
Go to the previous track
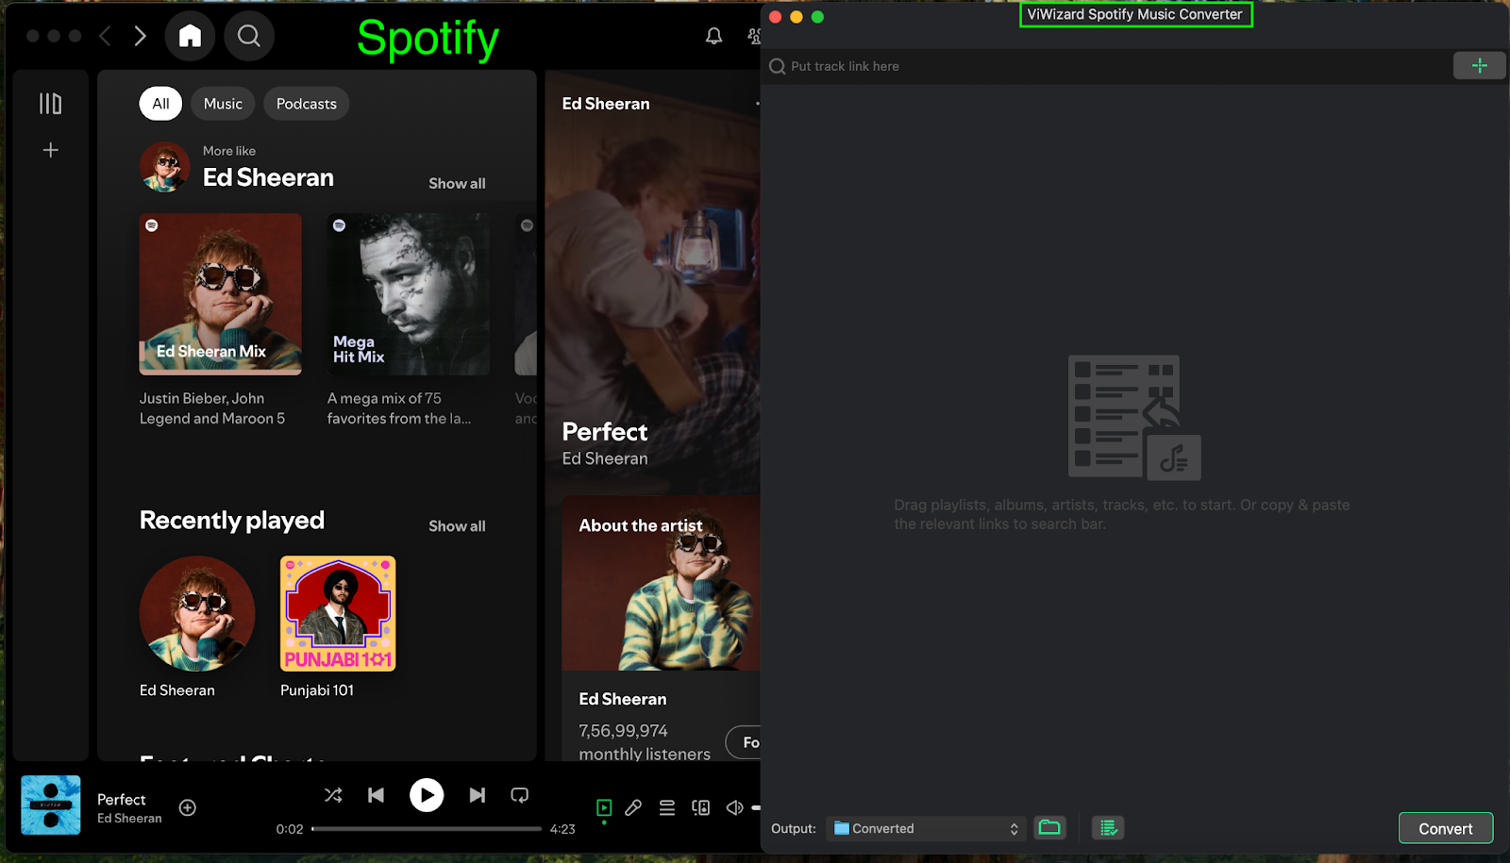(376, 795)
